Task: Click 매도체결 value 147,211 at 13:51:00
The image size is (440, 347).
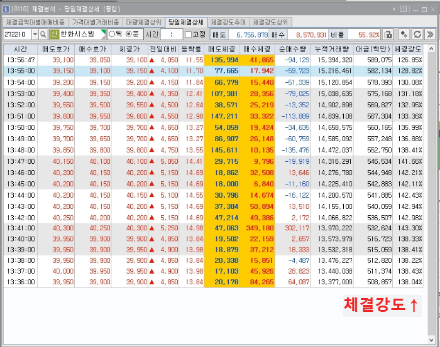Action: coord(224,116)
